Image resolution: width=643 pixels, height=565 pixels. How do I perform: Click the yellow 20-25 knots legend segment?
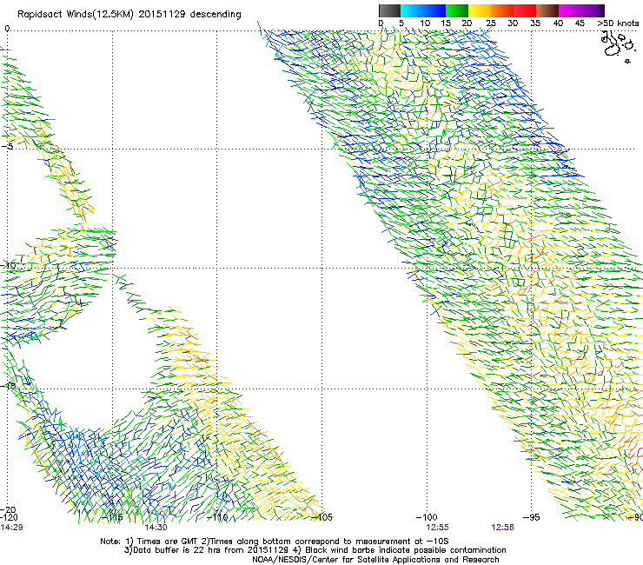pyautogui.click(x=480, y=10)
